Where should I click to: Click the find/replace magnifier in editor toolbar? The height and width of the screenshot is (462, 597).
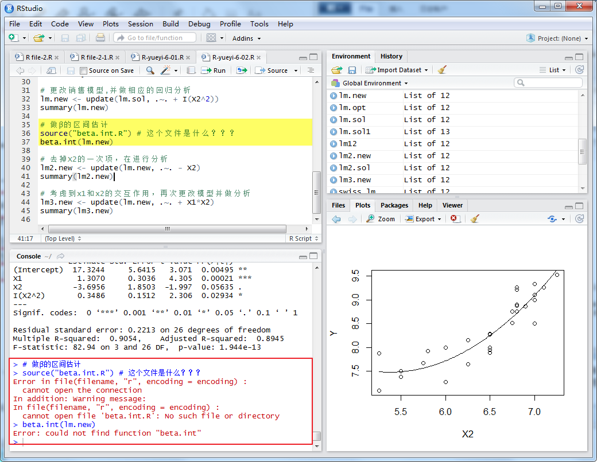pyautogui.click(x=150, y=71)
